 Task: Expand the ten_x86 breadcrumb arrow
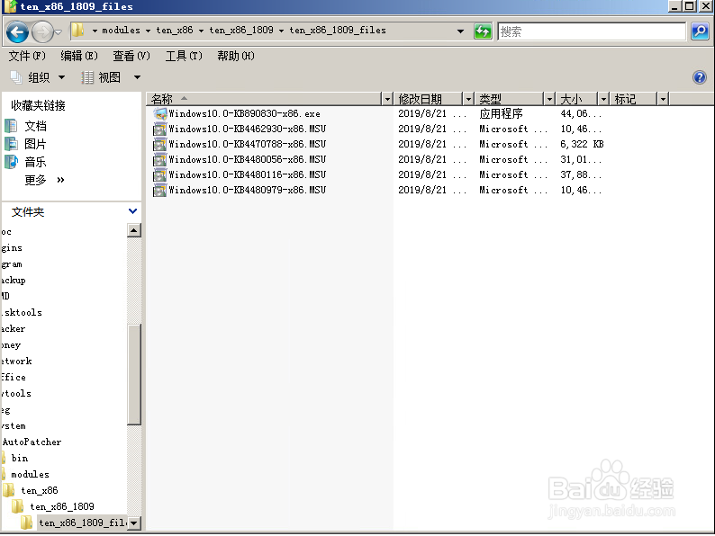201,31
